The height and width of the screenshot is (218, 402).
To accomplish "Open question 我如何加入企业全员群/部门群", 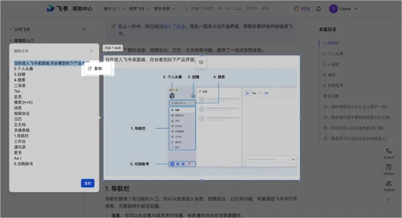I will point(354,128).
